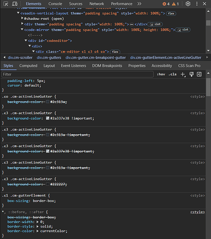Open the DevTools three-dot menu
The height and width of the screenshot is (239, 211).
197,4
